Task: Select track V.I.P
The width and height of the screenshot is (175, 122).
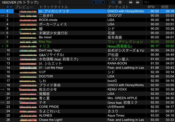Action: [x=42, y=72]
